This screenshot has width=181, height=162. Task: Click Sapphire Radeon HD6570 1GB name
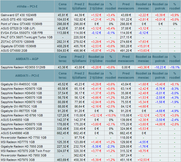pos(21,98)
